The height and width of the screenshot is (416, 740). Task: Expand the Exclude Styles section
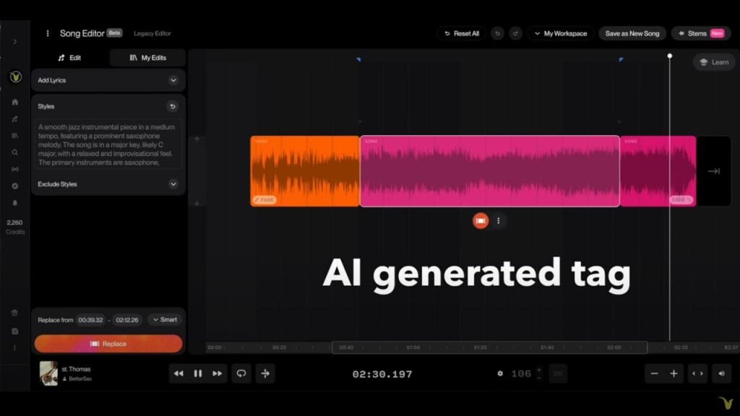pyautogui.click(x=173, y=184)
